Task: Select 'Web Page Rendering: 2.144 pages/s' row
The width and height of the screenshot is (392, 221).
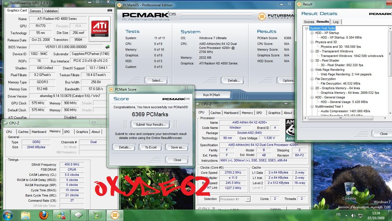Action: pyautogui.click(x=346, y=74)
